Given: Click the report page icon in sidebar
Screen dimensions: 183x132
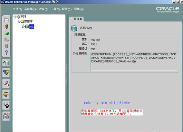Looking at the screenshot, I should (7, 20).
